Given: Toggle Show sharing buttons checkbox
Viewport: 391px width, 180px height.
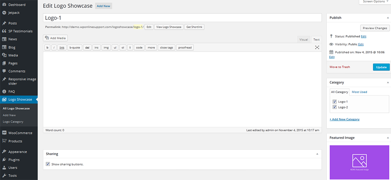Looking at the screenshot, I should 48,164.
